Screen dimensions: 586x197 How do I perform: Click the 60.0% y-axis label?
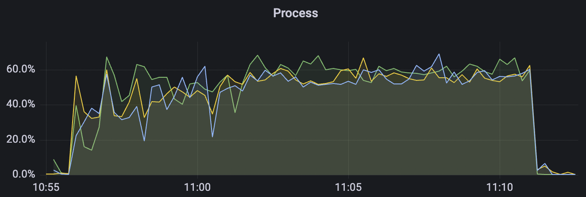[x=21, y=70]
